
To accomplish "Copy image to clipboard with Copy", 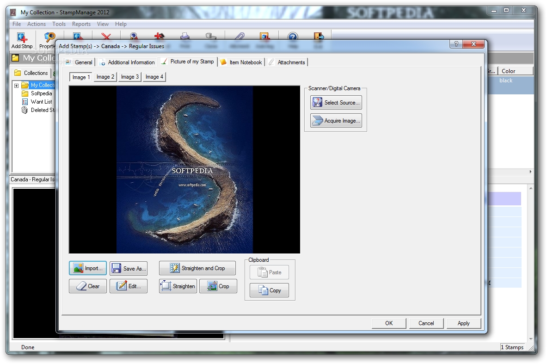I will 269,290.
